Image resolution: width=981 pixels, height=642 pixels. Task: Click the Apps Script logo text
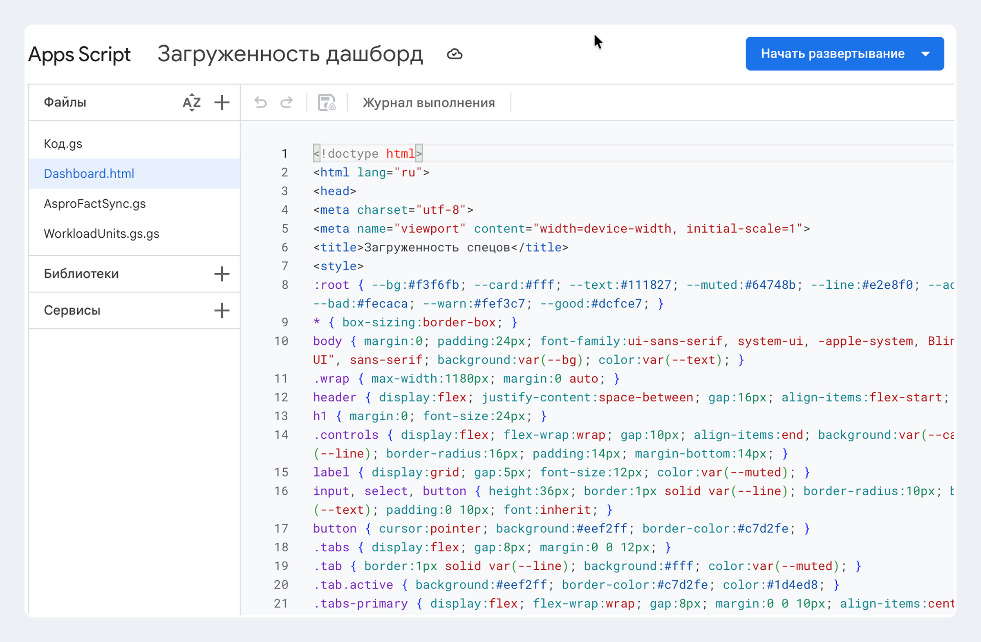tap(79, 54)
